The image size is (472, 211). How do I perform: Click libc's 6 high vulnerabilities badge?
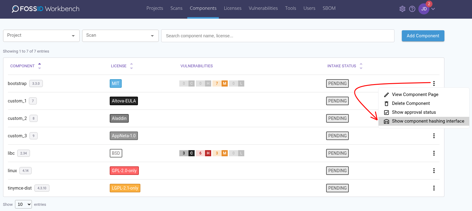click(204, 153)
